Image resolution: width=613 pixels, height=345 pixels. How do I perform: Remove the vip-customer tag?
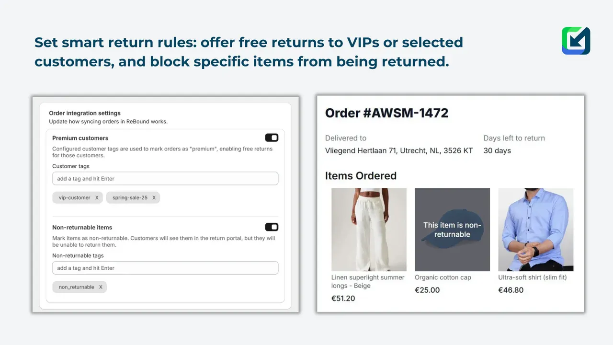97,197
